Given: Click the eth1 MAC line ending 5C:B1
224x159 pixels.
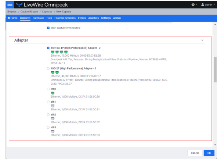Looking at the screenshot, I should click(x=75, y=109).
